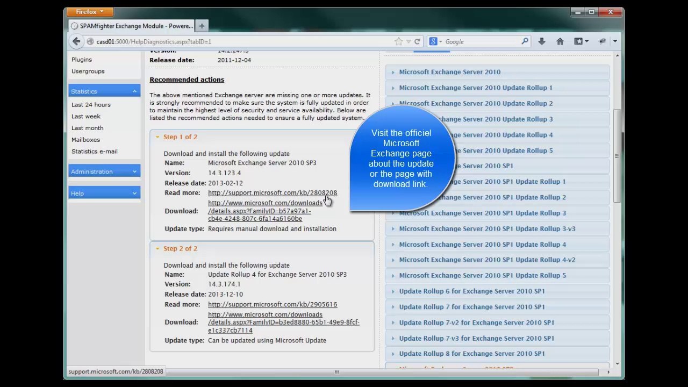Click version value 14.3.174.1
The image size is (688, 387).
(x=224, y=284)
